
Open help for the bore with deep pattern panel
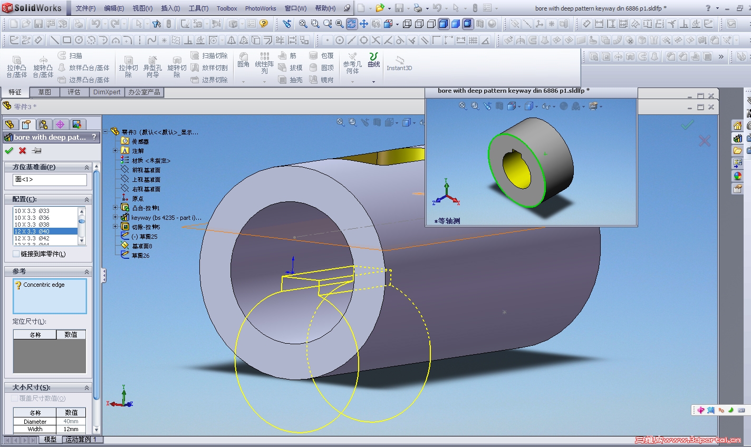coord(94,137)
